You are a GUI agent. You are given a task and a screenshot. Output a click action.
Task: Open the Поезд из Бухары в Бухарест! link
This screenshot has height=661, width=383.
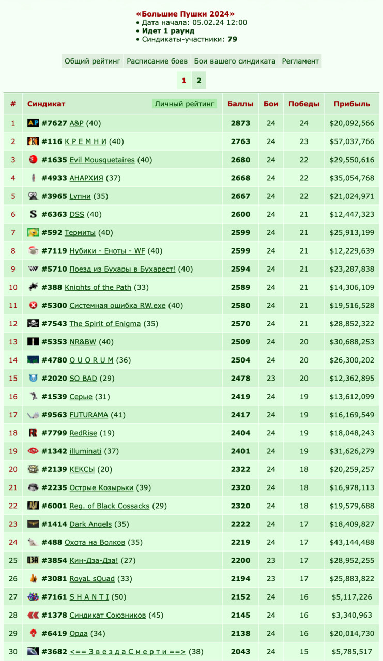coord(122,269)
